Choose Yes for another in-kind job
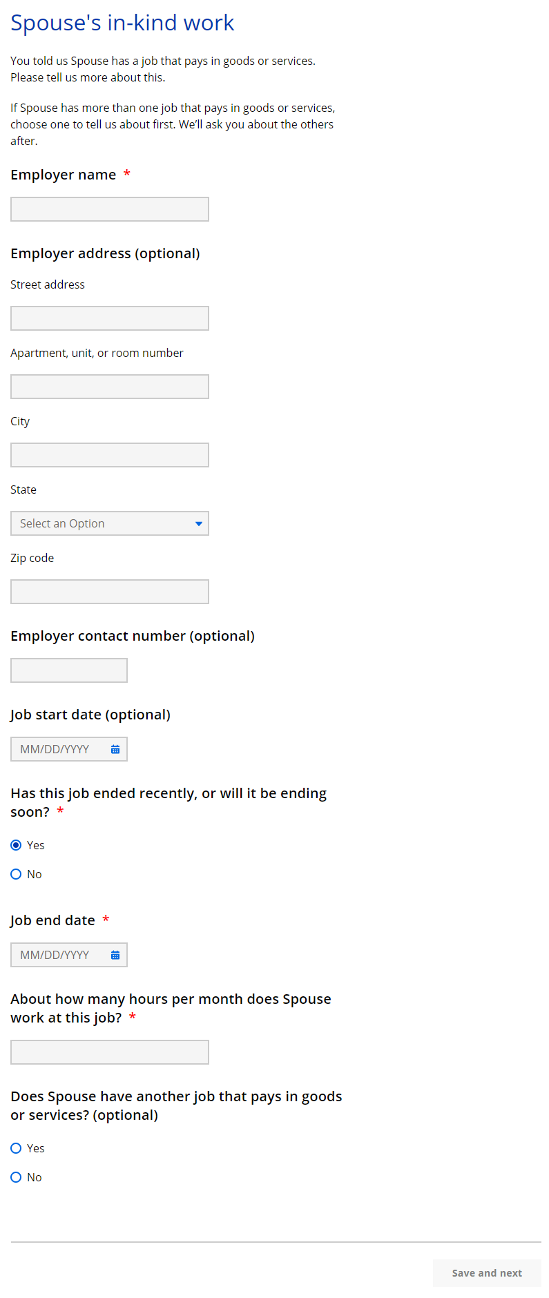The width and height of the screenshot is (549, 1298). pos(16,1148)
